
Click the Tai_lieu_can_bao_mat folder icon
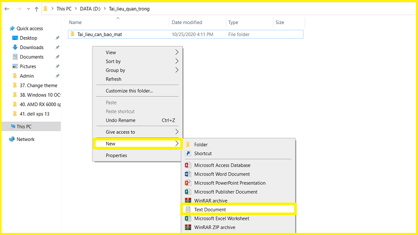click(x=72, y=34)
